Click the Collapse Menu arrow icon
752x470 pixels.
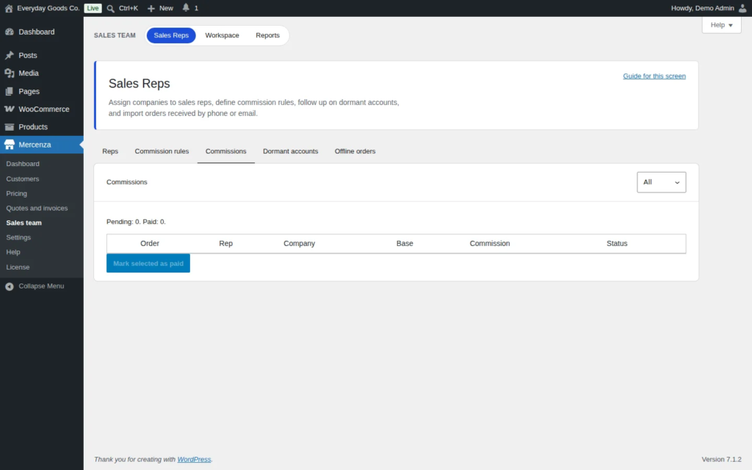point(9,286)
